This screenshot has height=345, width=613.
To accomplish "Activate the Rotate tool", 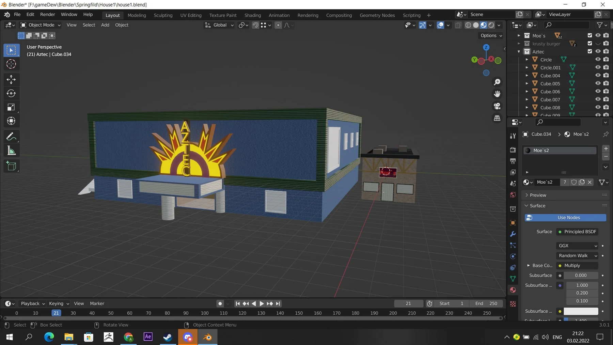I will [11, 93].
